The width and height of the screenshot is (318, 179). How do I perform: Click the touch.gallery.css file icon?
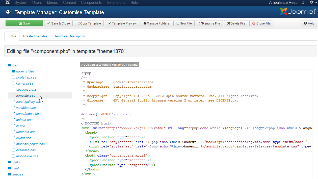click(x=14, y=101)
